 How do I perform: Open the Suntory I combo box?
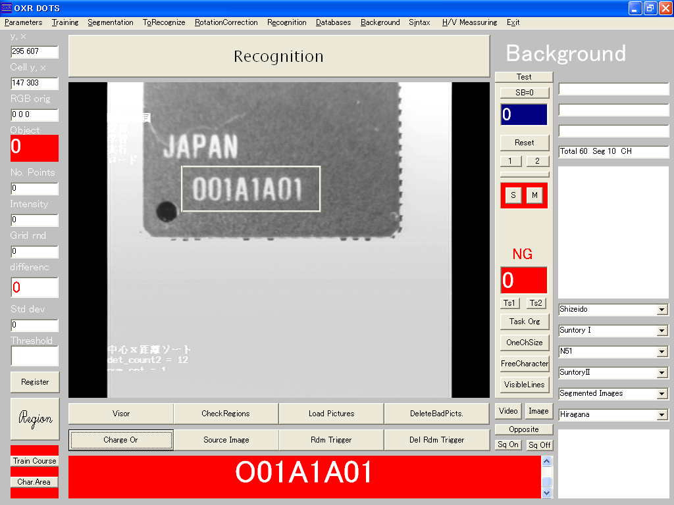tap(662, 331)
